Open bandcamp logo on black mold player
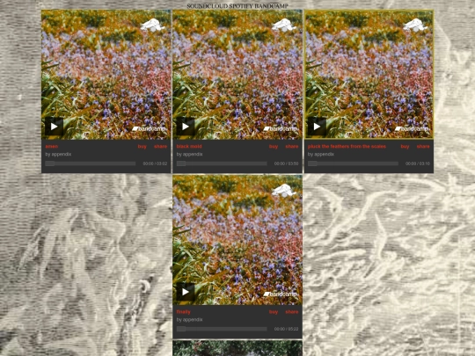The width and height of the screenshot is (475, 356). tap(281, 129)
